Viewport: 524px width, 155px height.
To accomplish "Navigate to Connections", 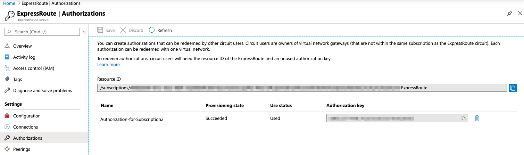I will [25, 127].
